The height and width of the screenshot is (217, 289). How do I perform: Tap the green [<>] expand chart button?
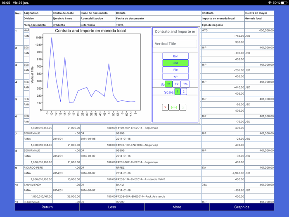tap(174, 107)
